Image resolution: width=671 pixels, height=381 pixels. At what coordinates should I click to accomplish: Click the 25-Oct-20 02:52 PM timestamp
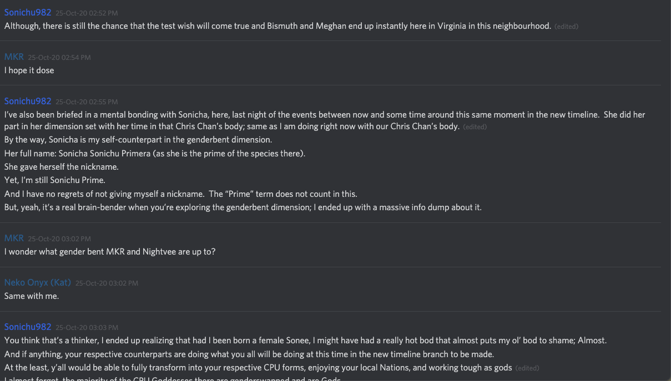click(x=87, y=13)
